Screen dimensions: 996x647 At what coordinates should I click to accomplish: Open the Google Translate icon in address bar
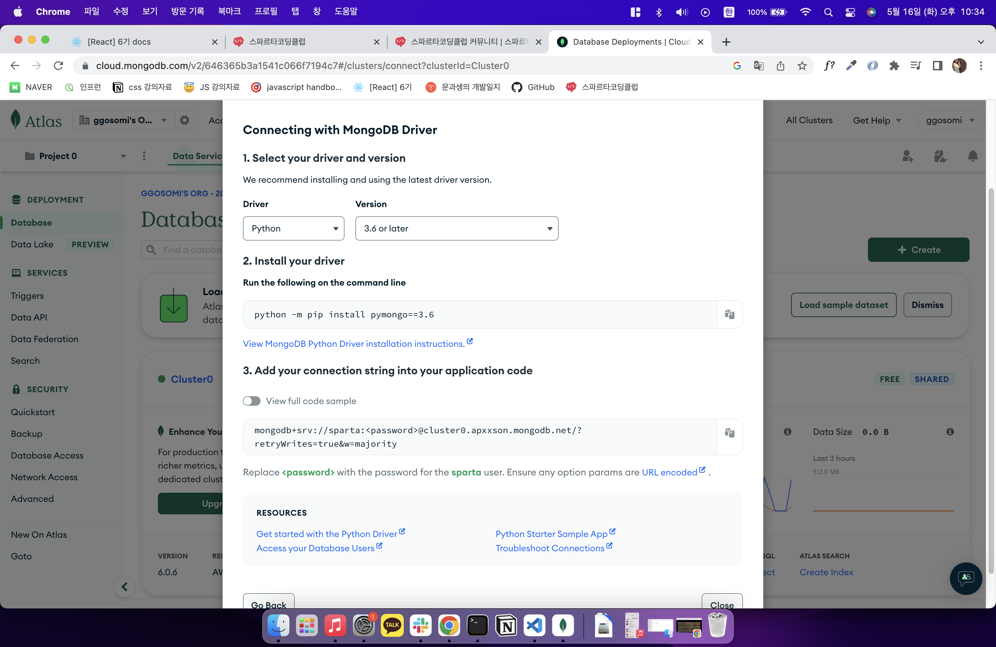point(758,66)
